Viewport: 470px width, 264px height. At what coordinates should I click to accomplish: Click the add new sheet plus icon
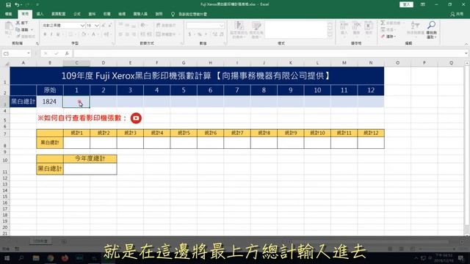[64, 241]
